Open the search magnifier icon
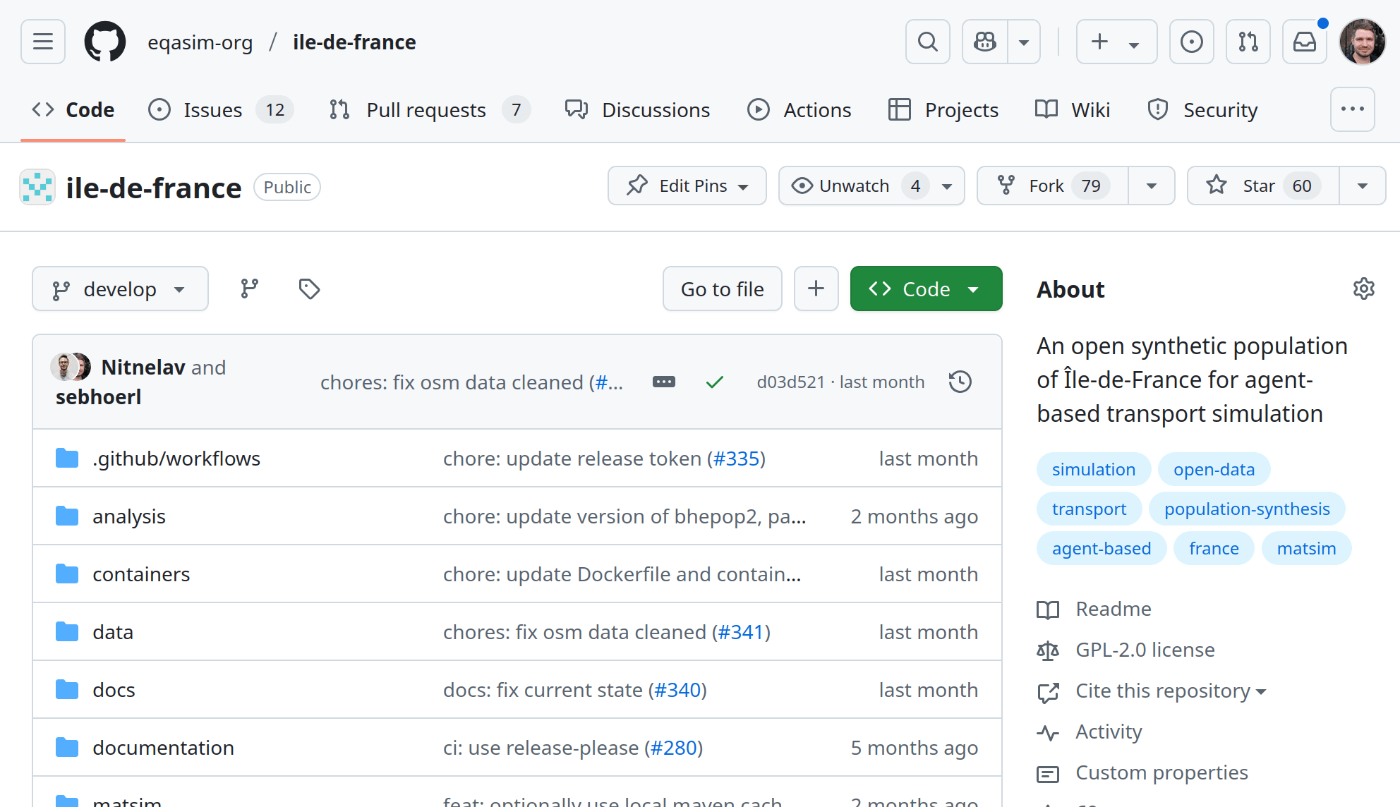Viewport: 1400px width, 807px height. (927, 42)
